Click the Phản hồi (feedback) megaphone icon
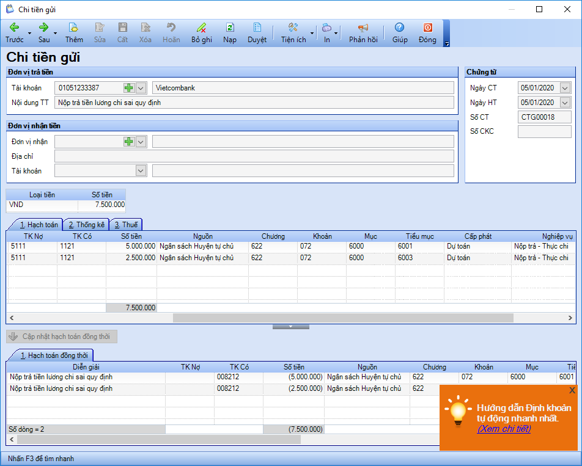582x466 pixels. click(x=363, y=28)
